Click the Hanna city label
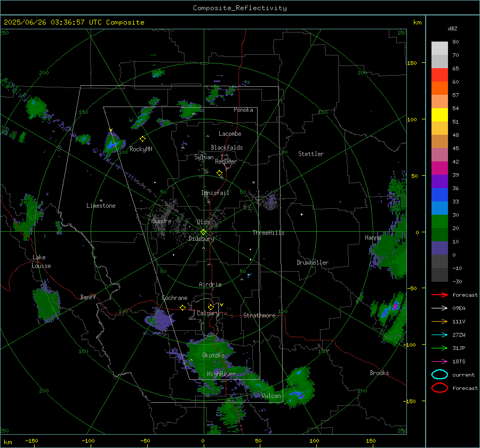Image resolution: width=480 pixels, height=448 pixels. point(373,238)
